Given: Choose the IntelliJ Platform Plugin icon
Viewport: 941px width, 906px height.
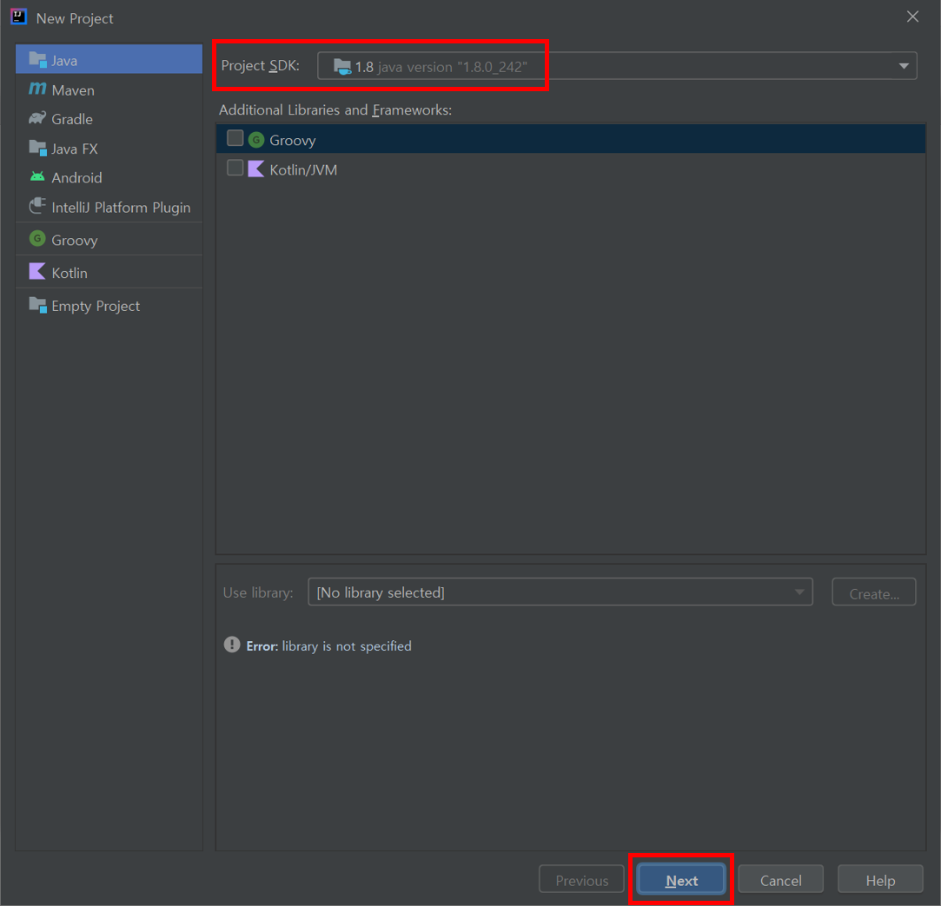Looking at the screenshot, I should pos(38,207).
